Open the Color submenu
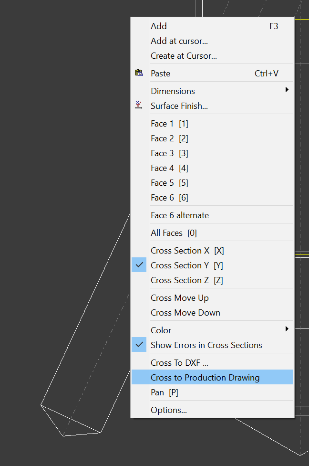Image resolution: width=309 pixels, height=466 pixels. coord(212,330)
